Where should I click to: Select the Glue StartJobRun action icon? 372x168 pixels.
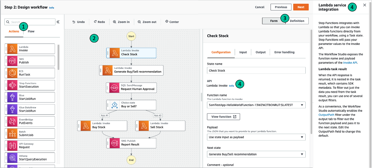[12, 97]
